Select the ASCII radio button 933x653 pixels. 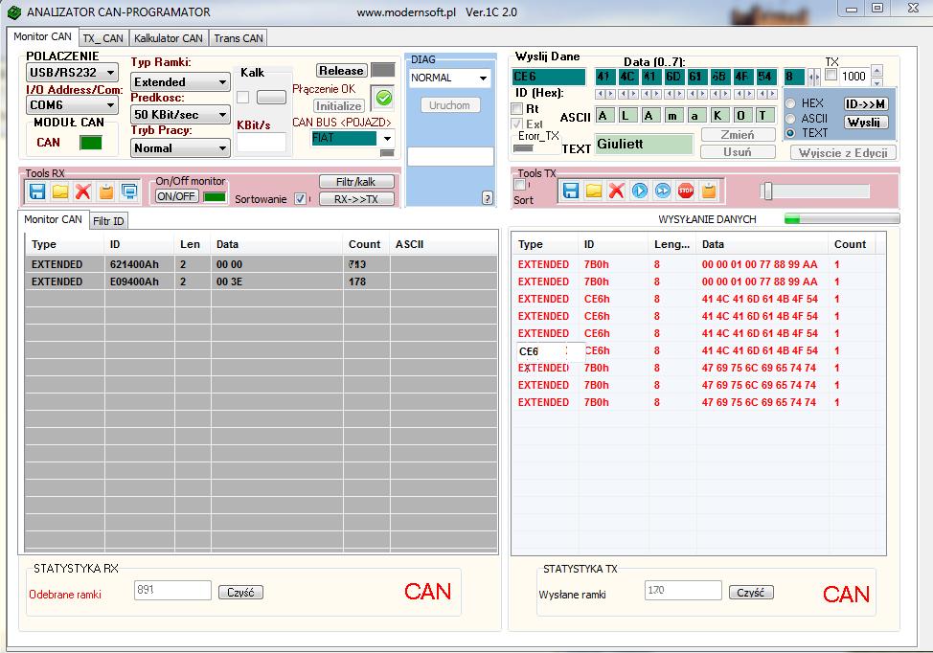click(790, 119)
